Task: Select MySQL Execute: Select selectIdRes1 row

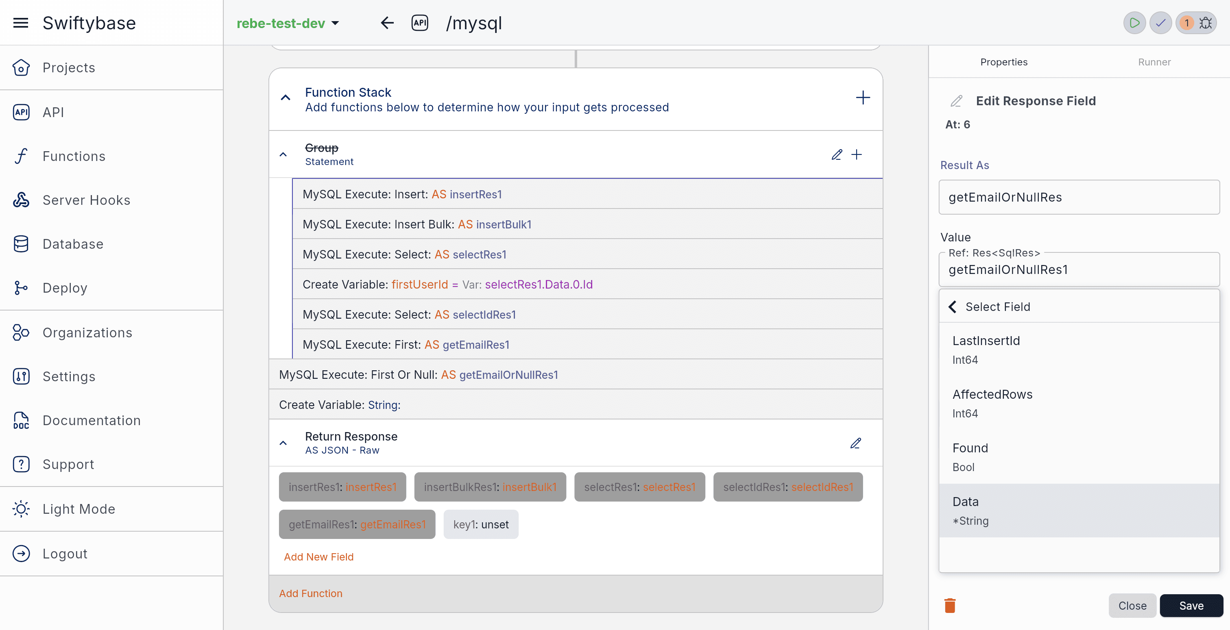Action: point(587,315)
